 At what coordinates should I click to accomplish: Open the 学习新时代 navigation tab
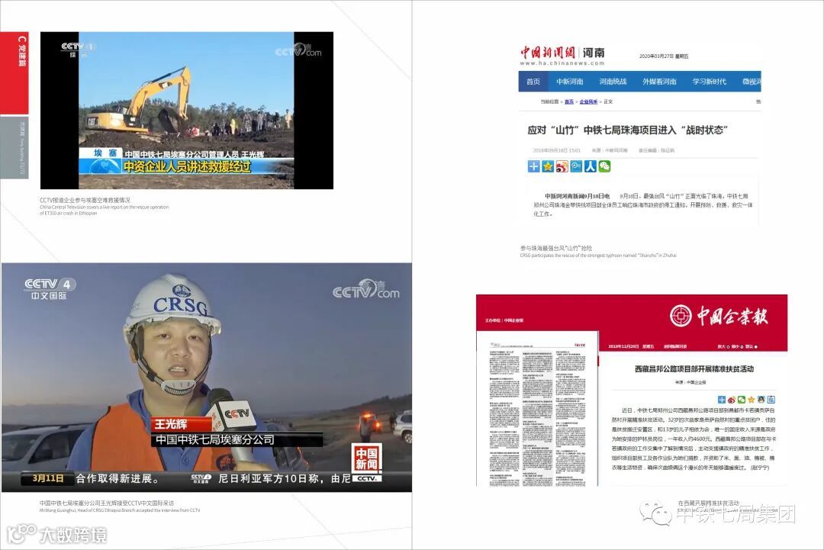point(709,82)
